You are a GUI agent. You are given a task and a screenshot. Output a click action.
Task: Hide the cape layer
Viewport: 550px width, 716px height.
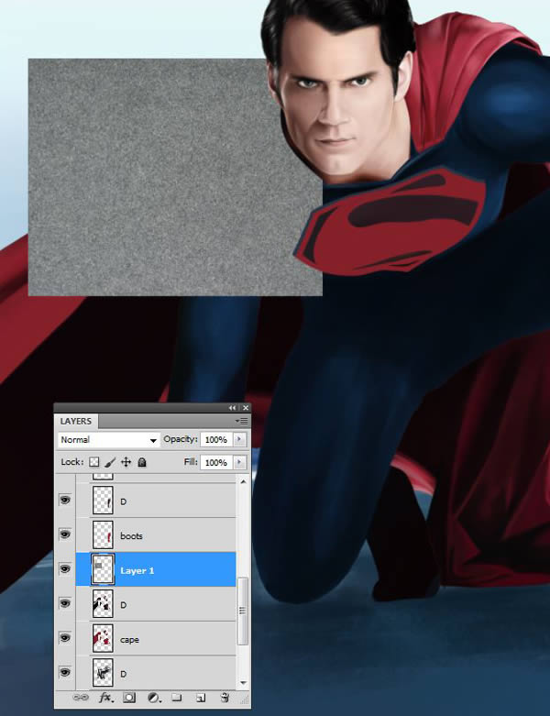pyautogui.click(x=65, y=638)
